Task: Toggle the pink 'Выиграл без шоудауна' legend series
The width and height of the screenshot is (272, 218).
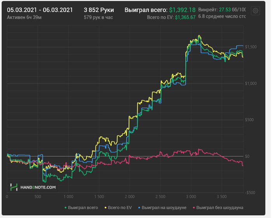Action: tap(218, 208)
